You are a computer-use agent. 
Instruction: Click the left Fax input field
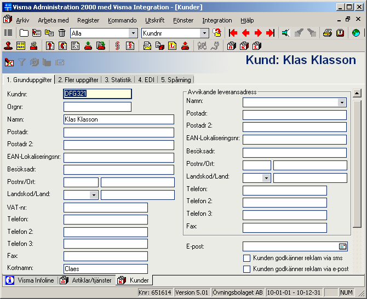(x=106, y=256)
